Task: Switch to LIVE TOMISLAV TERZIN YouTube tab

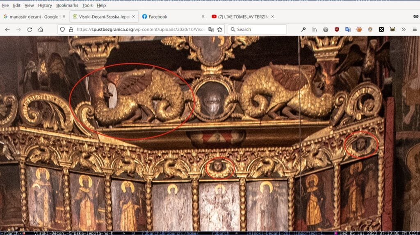Action: (243, 16)
